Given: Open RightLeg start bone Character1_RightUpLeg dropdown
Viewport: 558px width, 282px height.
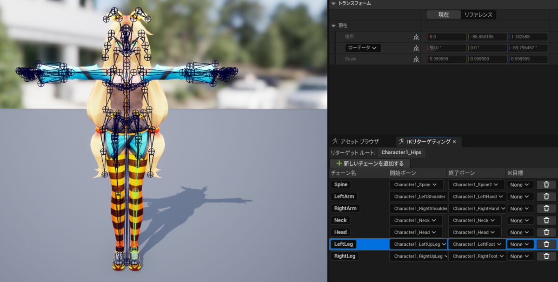Looking at the screenshot, I should click(418, 256).
